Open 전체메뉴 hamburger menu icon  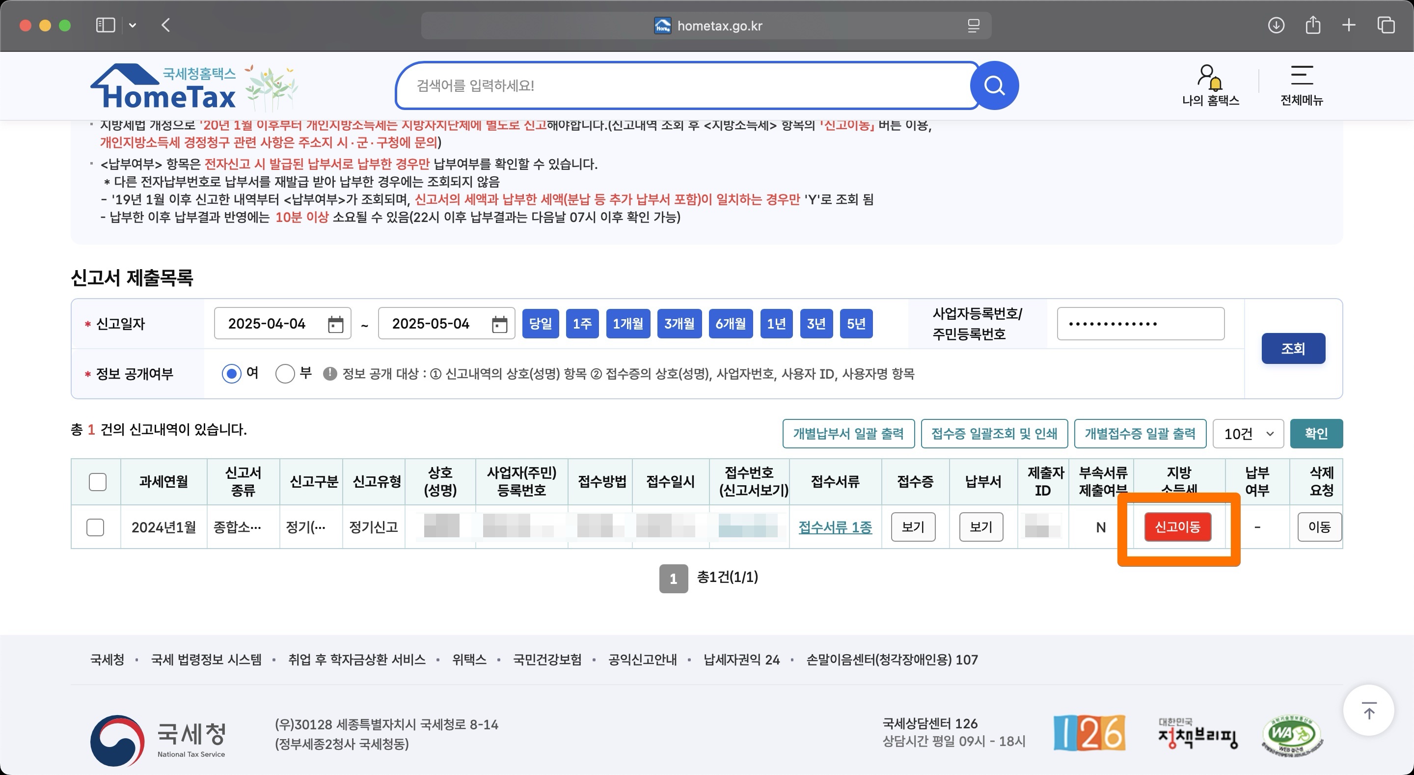1302,76
